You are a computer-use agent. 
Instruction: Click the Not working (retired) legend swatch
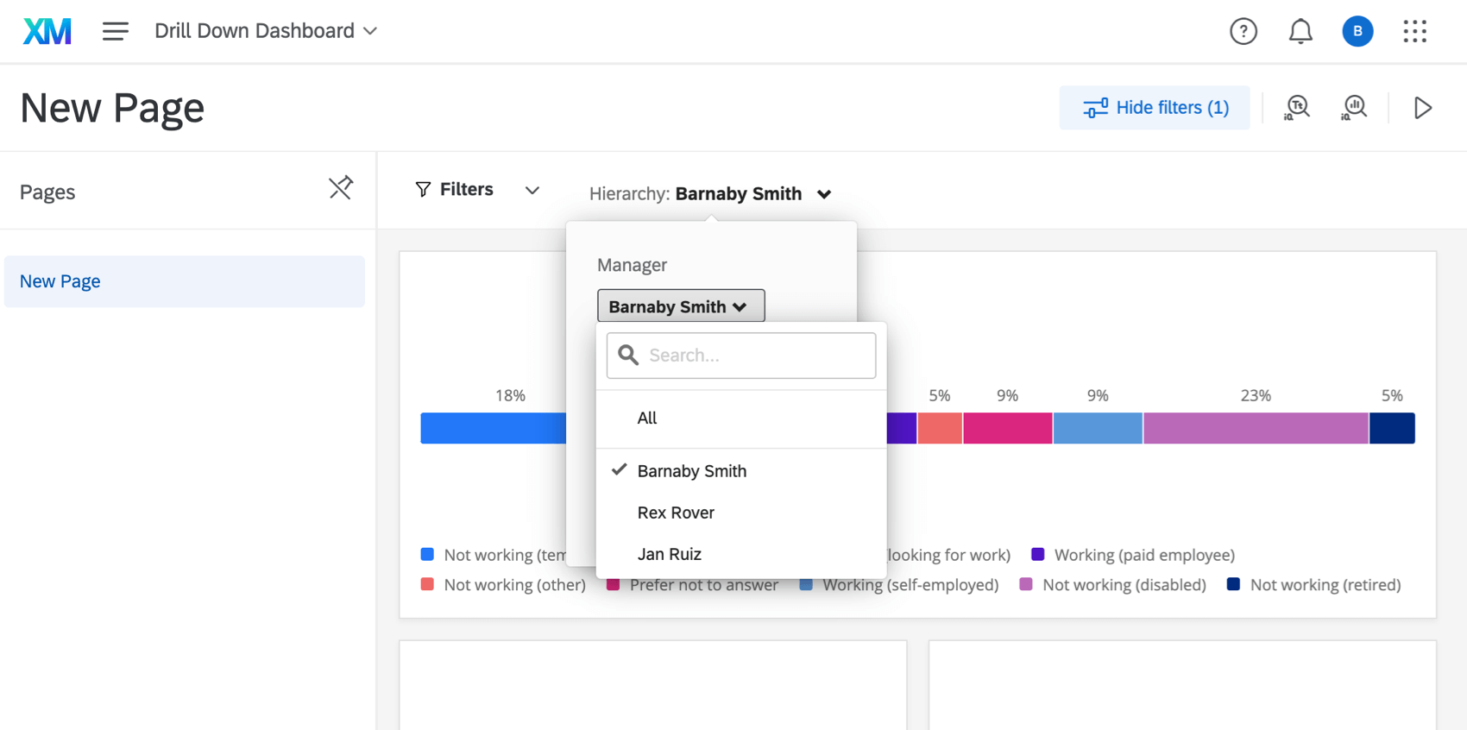pyautogui.click(x=1233, y=584)
